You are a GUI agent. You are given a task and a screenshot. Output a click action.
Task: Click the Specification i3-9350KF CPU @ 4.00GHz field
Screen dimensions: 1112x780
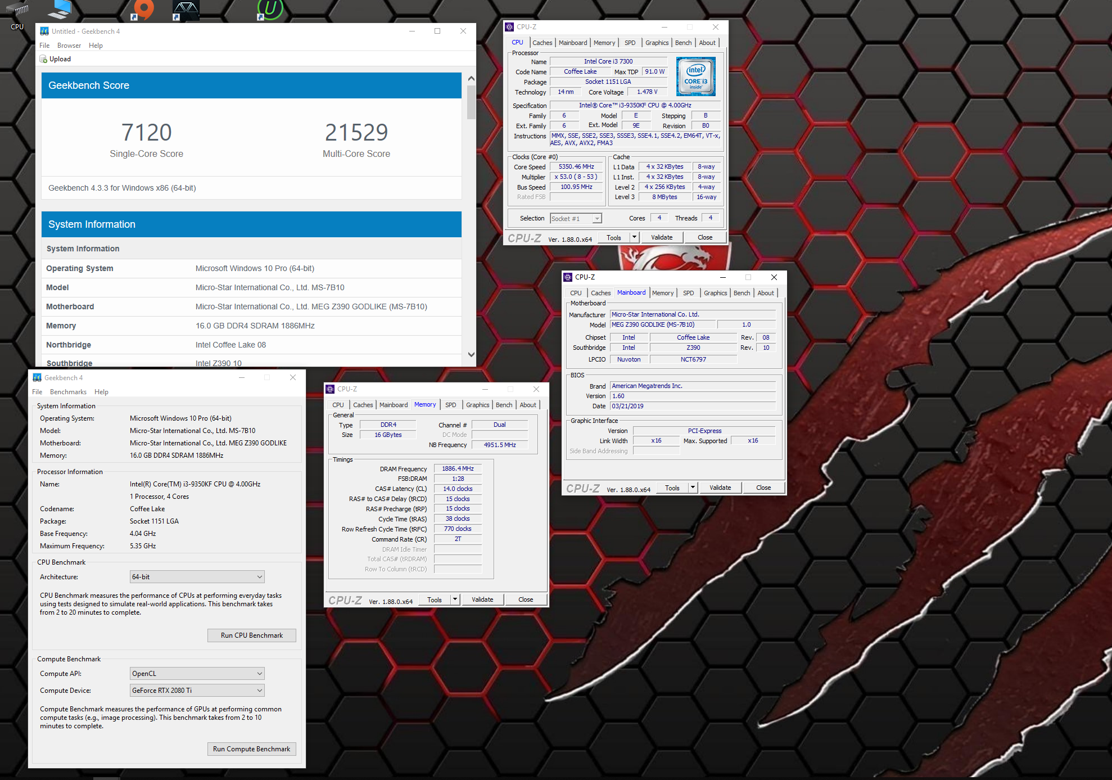pyautogui.click(x=635, y=105)
